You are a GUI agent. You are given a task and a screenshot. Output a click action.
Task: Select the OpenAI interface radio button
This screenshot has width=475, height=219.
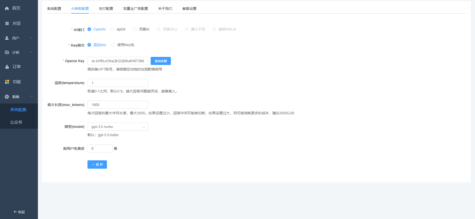[x=89, y=29]
